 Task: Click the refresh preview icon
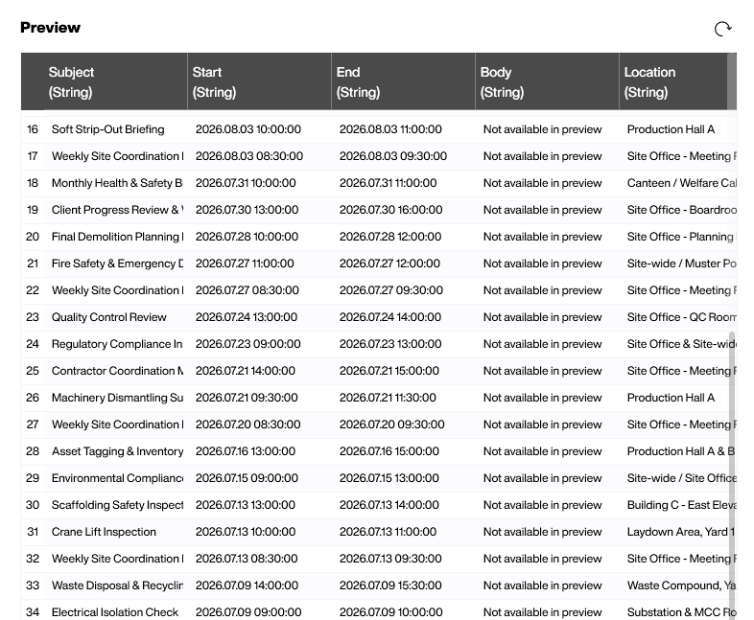pos(722,29)
